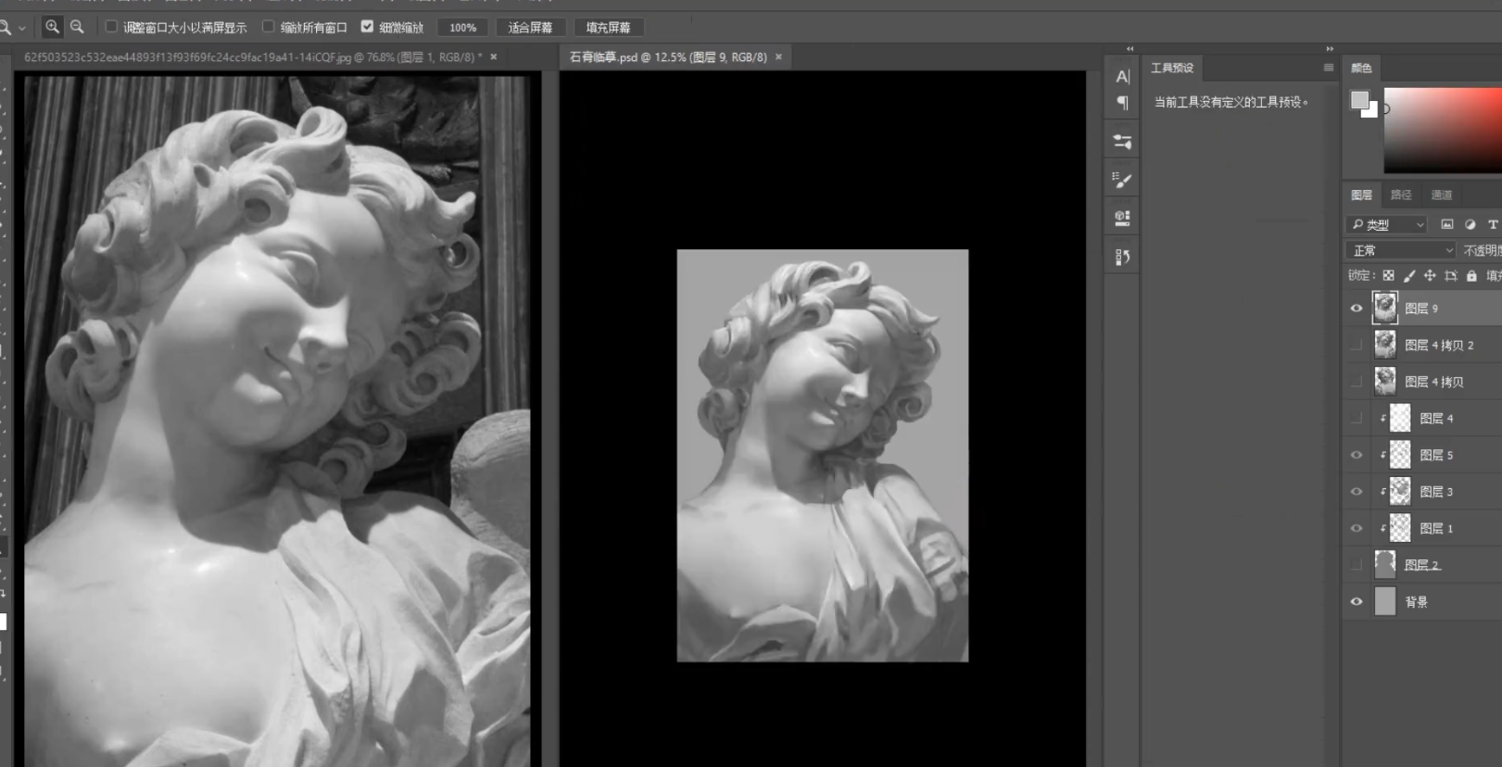Image resolution: width=1502 pixels, height=767 pixels.
Task: Open the Paragraph panel icon
Action: click(x=1122, y=103)
